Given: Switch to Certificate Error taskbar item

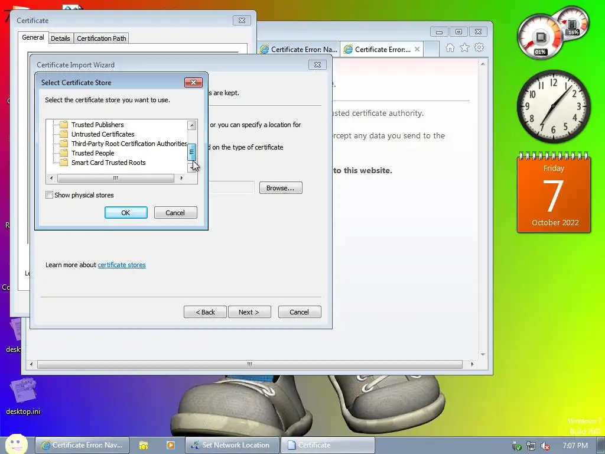Looking at the screenshot, I should point(82,445).
